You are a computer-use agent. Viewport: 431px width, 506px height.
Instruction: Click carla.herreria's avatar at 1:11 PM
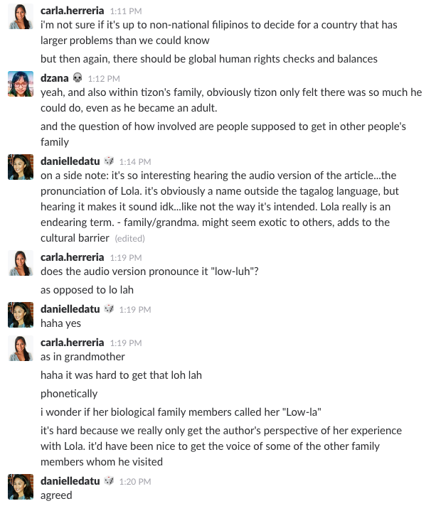click(21, 16)
